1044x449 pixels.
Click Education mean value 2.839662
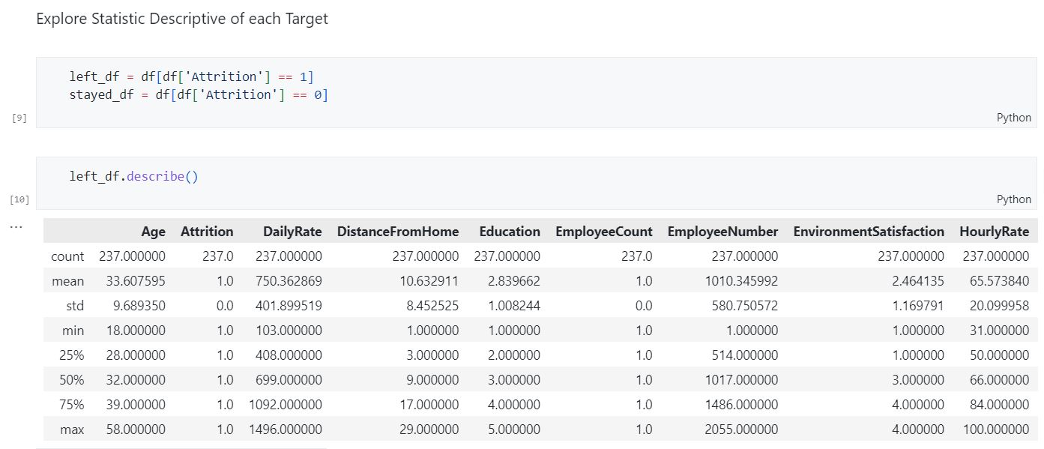tap(514, 281)
